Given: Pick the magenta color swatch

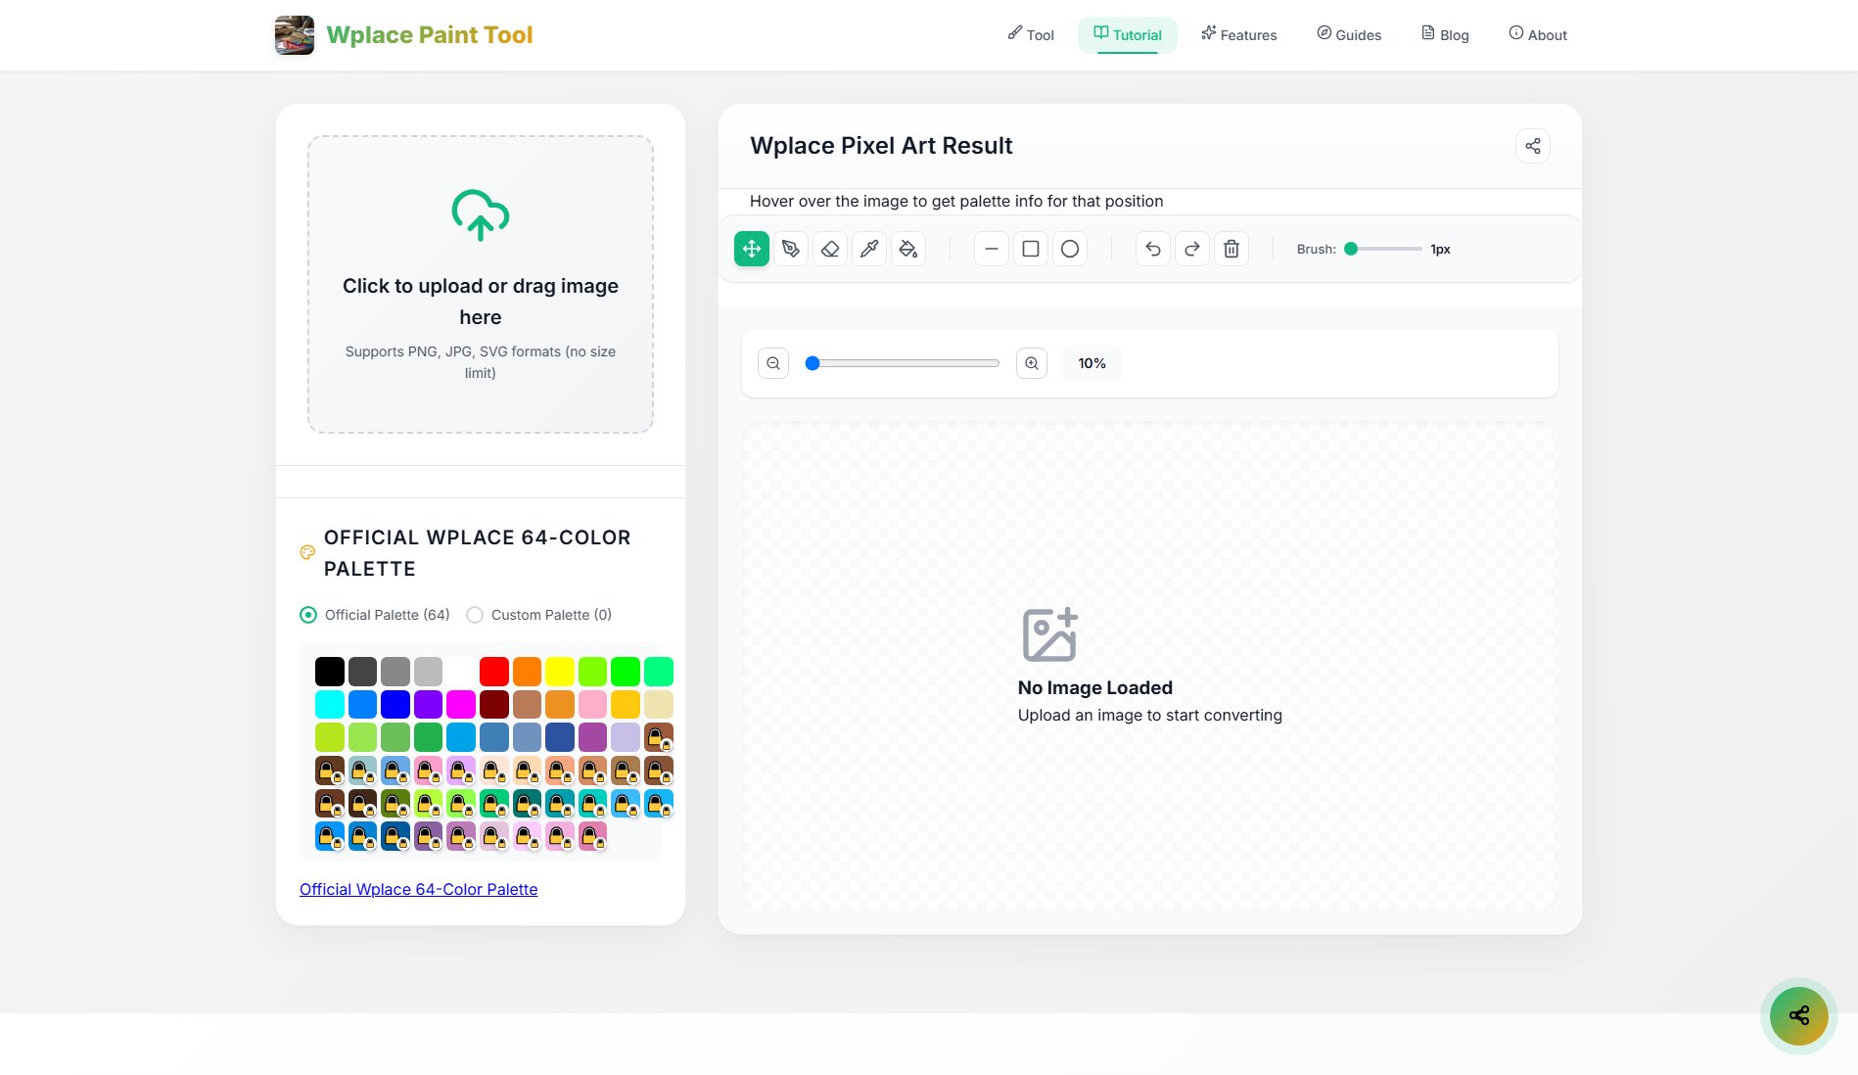Looking at the screenshot, I should click(x=461, y=704).
